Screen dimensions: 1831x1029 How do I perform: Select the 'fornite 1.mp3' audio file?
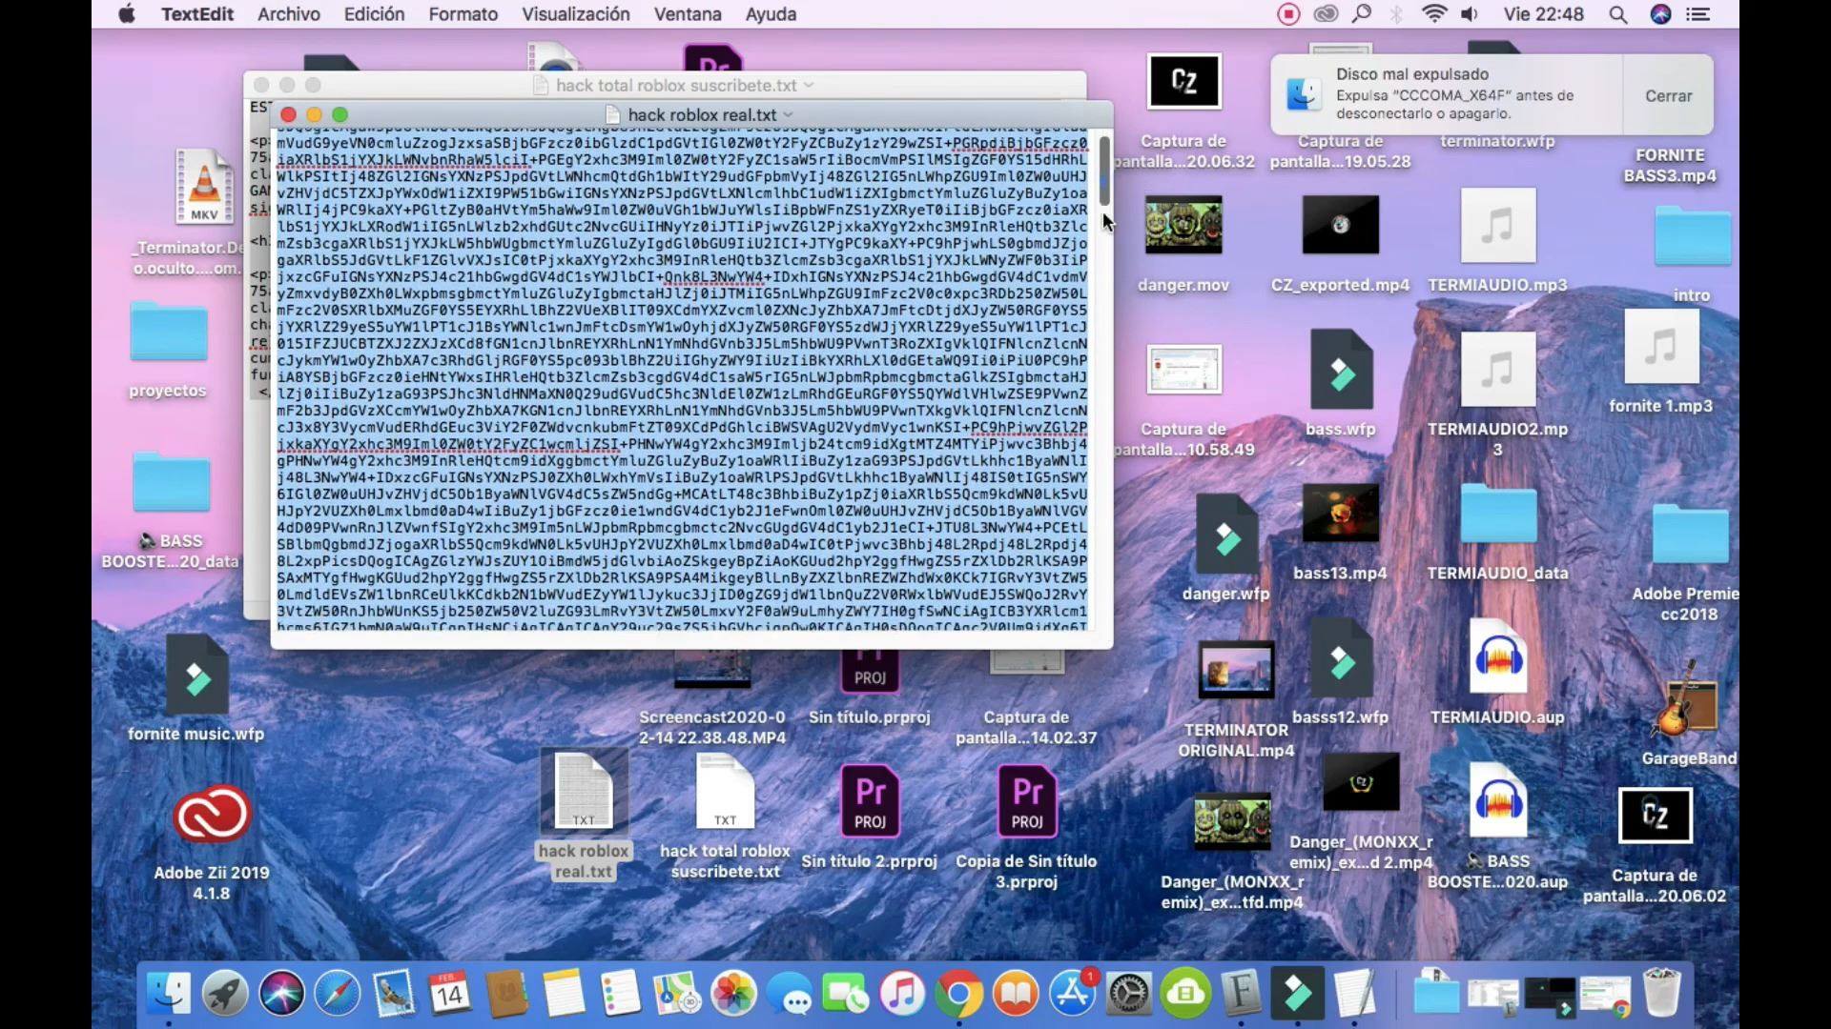(1660, 347)
